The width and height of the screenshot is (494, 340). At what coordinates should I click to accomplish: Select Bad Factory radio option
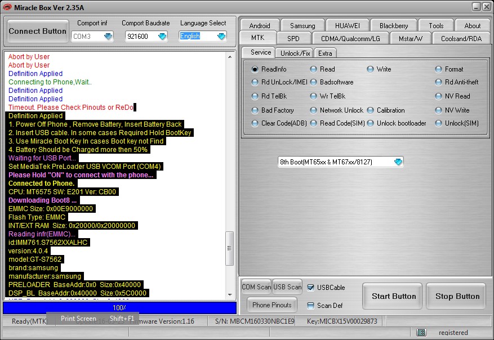coord(255,110)
